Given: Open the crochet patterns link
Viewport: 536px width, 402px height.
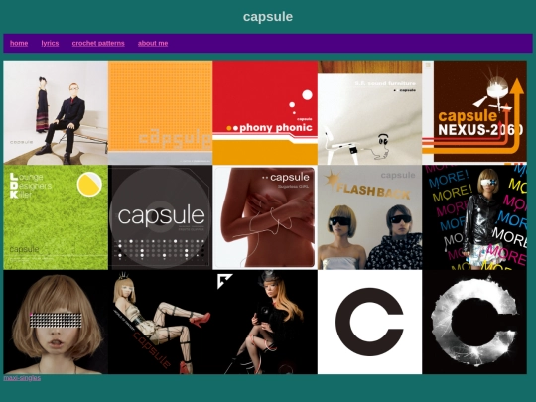Looking at the screenshot, I should (98, 43).
